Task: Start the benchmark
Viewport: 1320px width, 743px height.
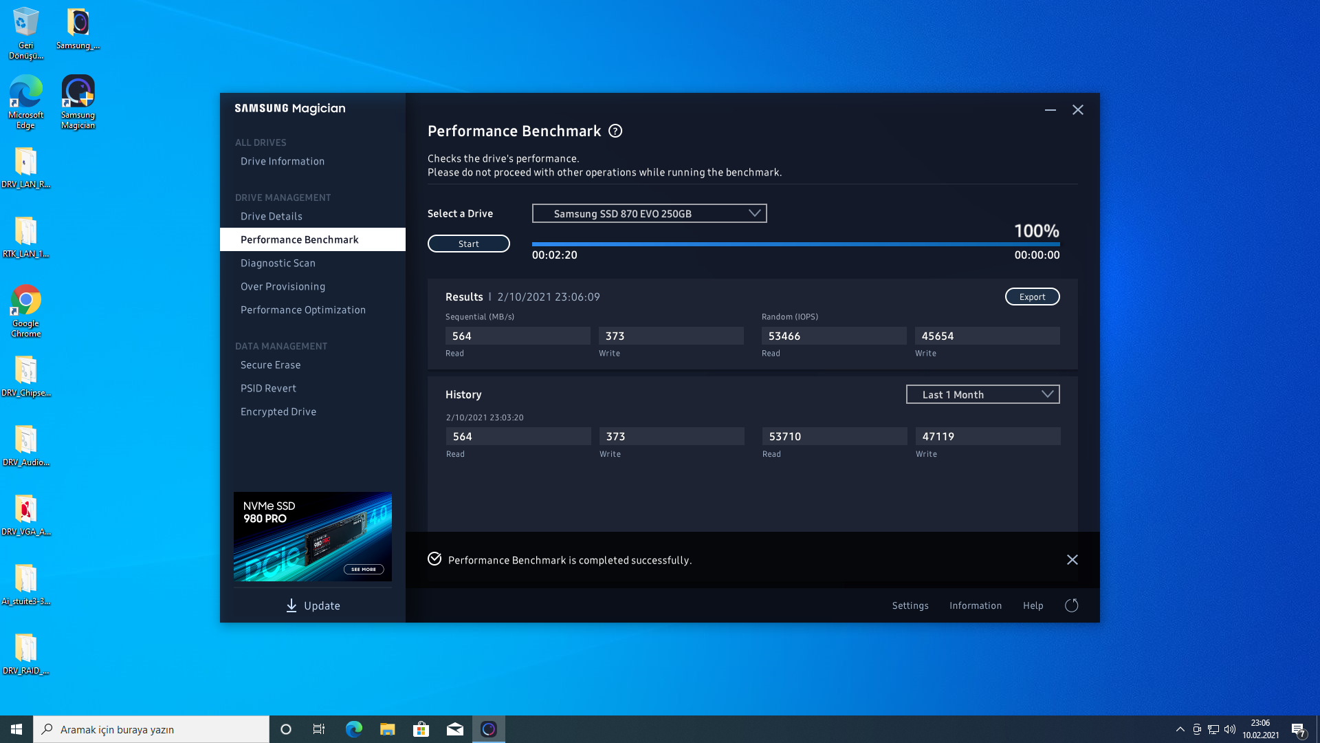Action: [x=469, y=244]
